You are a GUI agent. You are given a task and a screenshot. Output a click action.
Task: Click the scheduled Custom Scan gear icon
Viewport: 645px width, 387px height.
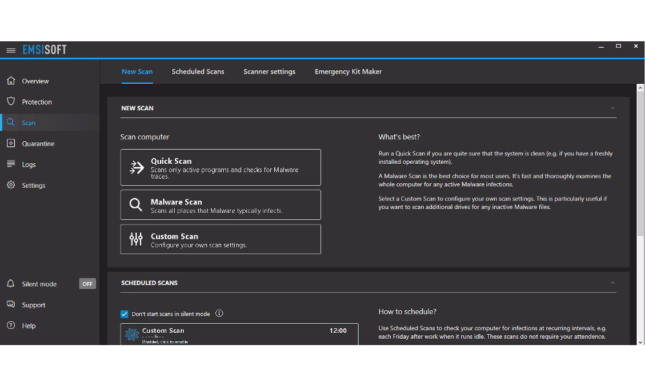coord(132,334)
